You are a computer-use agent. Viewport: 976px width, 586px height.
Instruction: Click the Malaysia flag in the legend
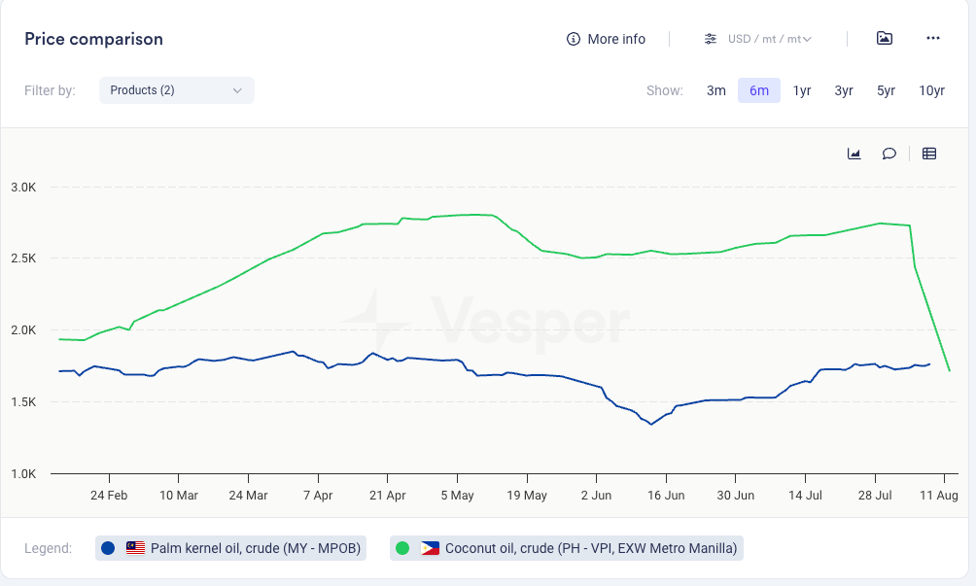135,548
